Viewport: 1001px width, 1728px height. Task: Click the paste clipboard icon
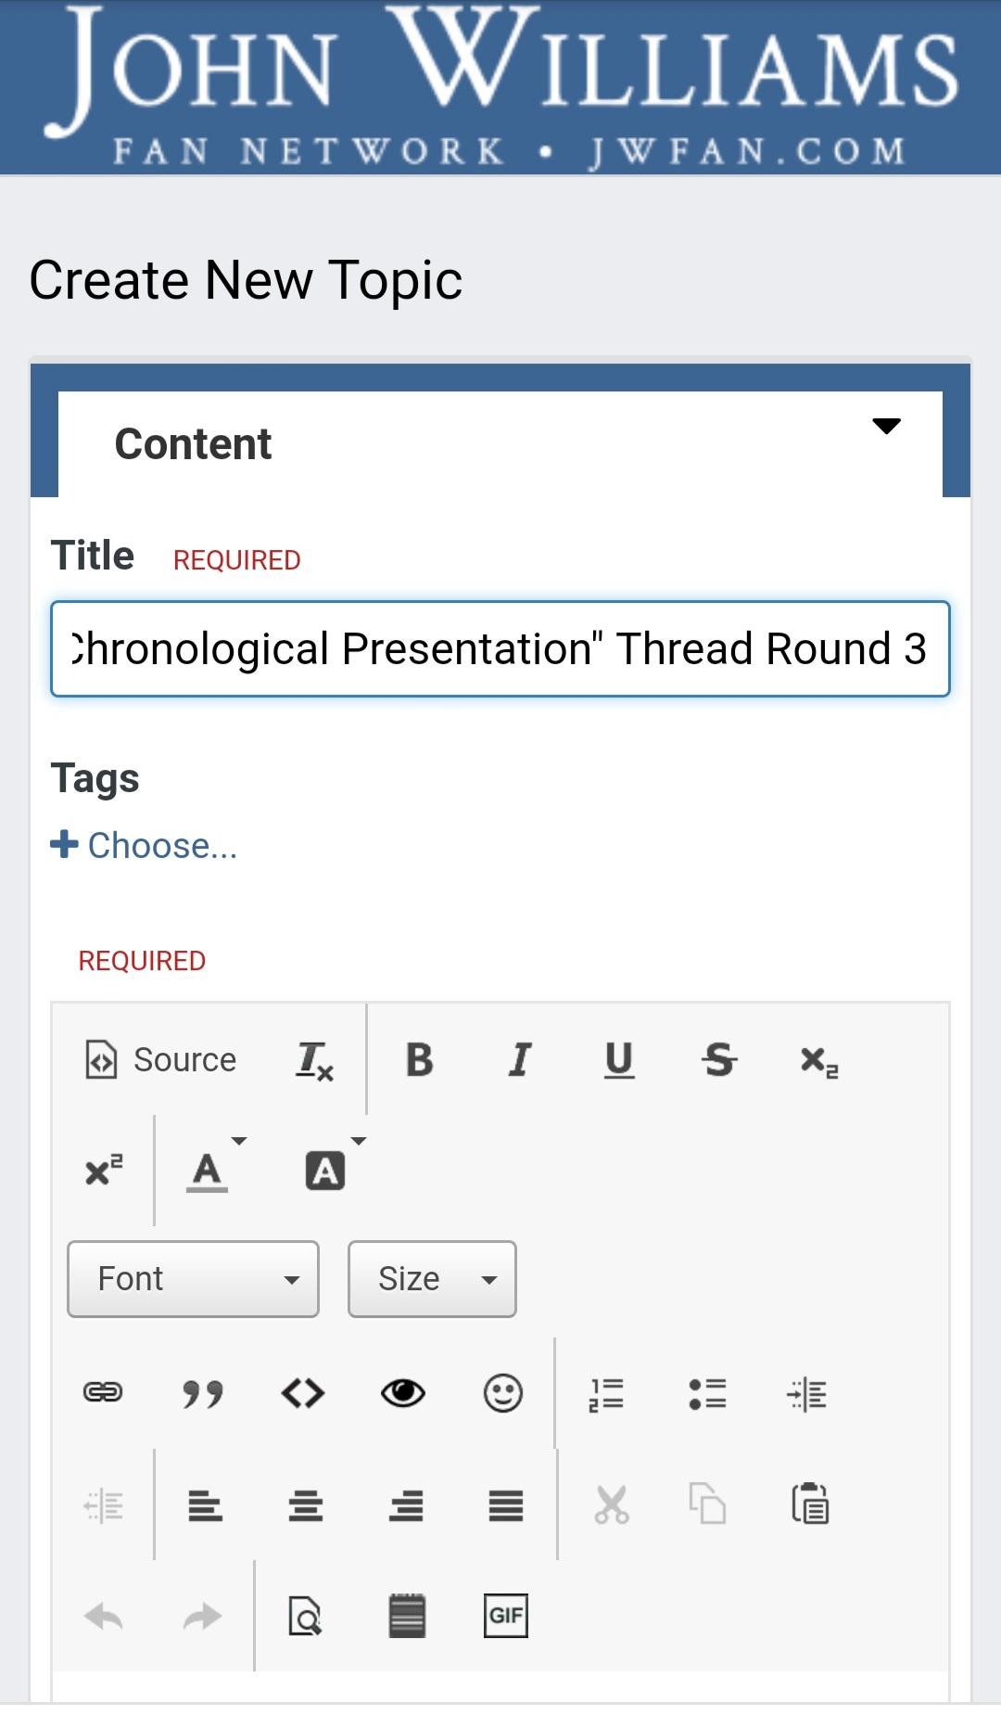tap(809, 1504)
